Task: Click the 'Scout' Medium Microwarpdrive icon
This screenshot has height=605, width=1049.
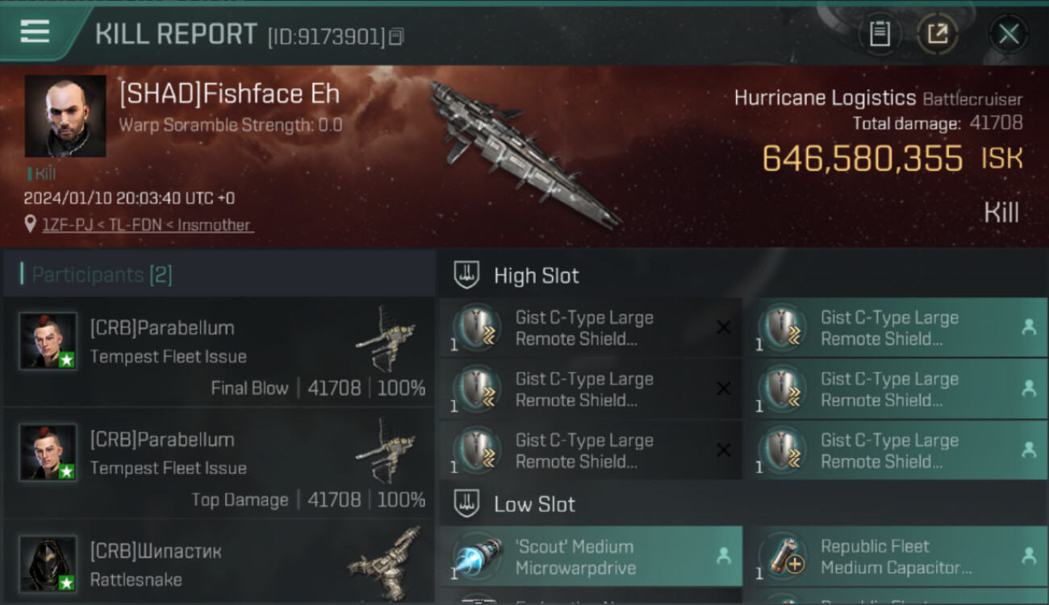Action: click(x=477, y=557)
